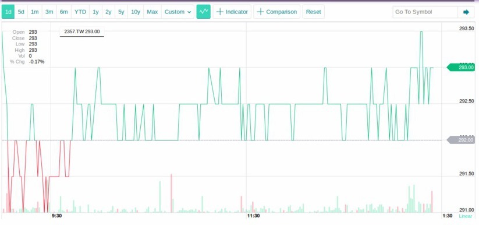
Task: Select the YTD range
Action: click(x=80, y=12)
